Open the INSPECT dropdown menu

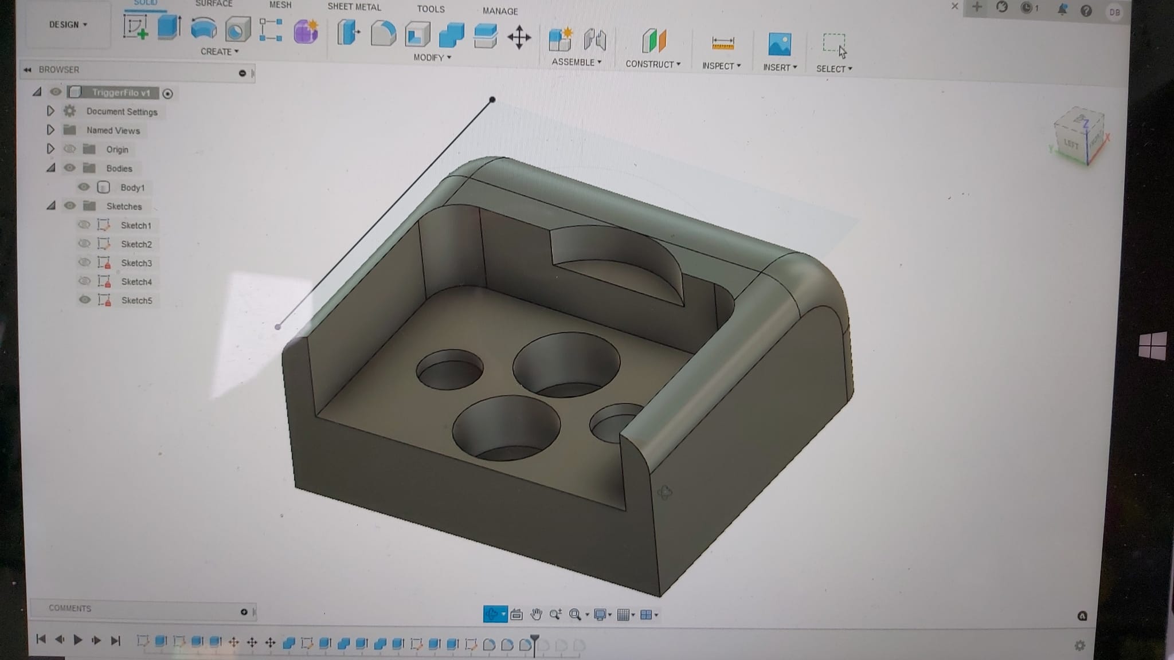pos(722,66)
